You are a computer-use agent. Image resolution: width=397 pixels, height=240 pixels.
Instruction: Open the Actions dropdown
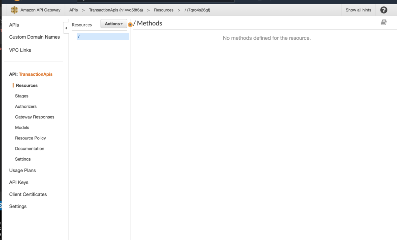coord(114,24)
